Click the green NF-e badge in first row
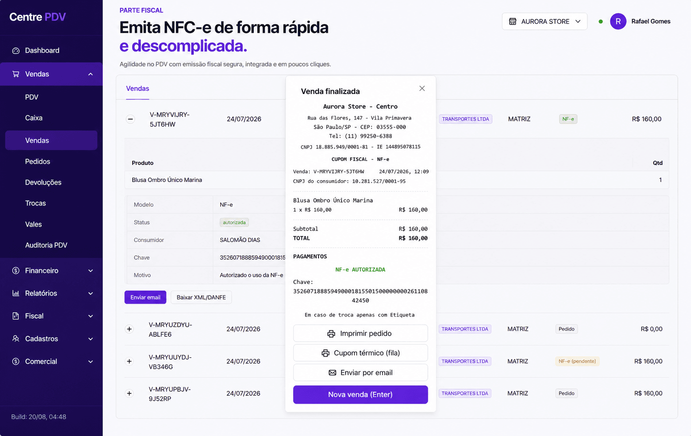This screenshot has height=436, width=691. pyautogui.click(x=568, y=119)
